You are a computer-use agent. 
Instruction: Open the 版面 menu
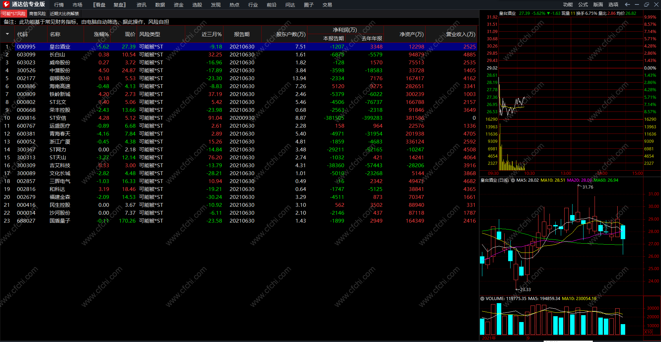click(x=598, y=4)
